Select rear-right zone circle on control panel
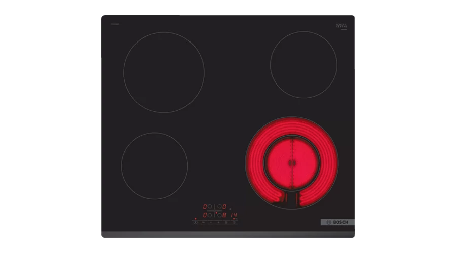 (219, 206)
